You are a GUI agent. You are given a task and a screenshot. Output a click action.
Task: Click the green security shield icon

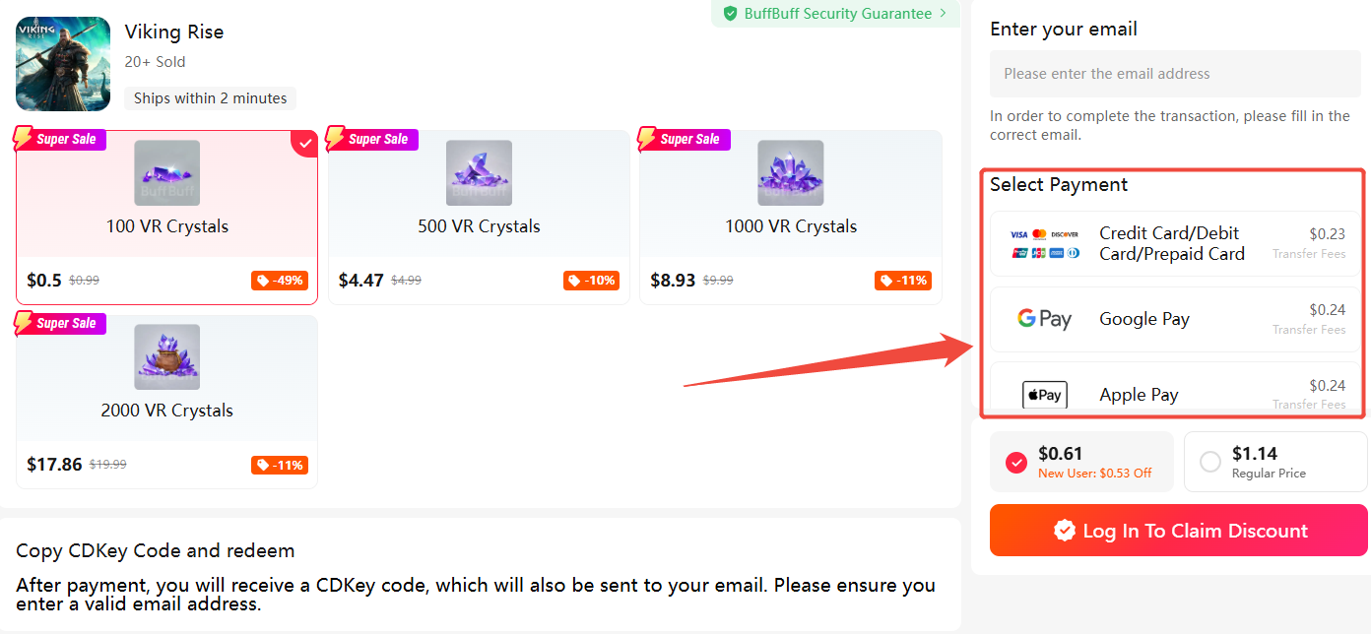pyautogui.click(x=730, y=14)
